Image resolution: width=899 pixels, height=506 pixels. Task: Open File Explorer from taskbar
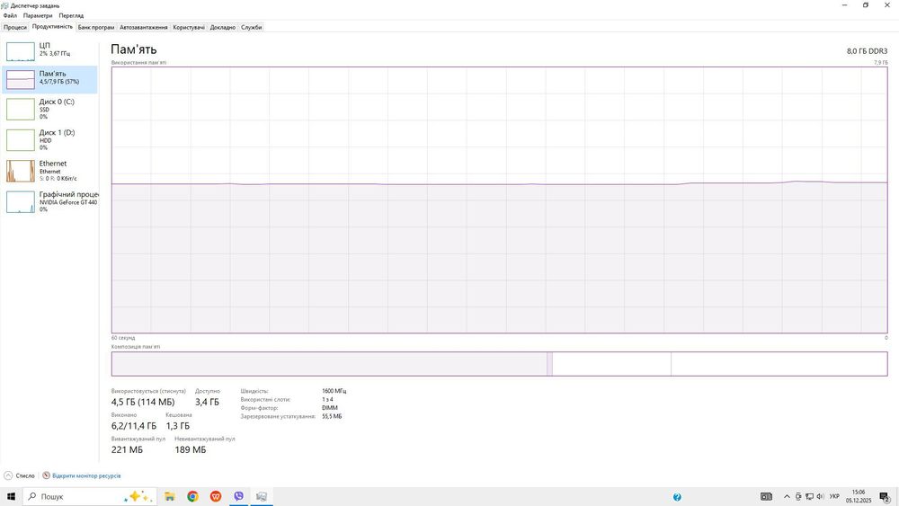coord(170,497)
